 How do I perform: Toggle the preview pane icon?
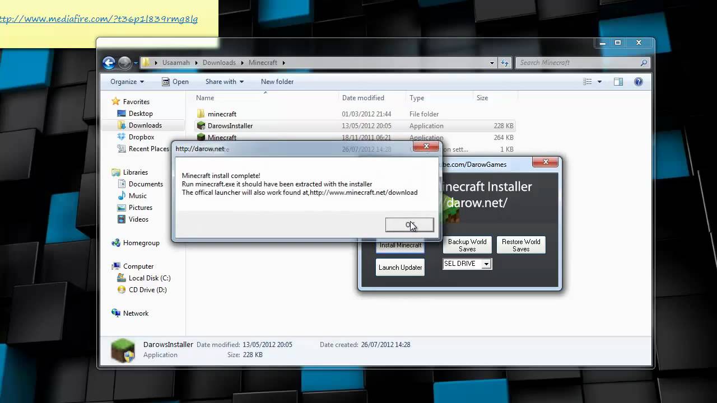[618, 82]
